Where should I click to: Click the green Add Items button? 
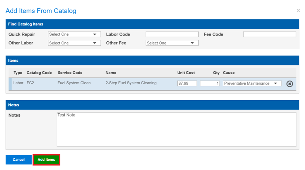[46, 159]
